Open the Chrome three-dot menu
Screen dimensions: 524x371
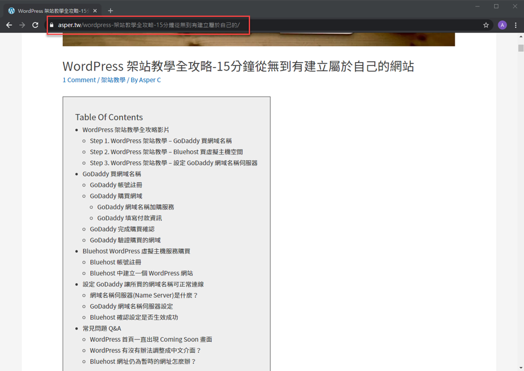click(516, 25)
